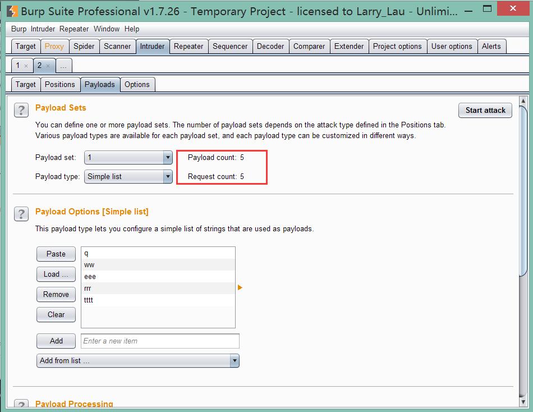Click the Add button
533x412 pixels.
56,341
